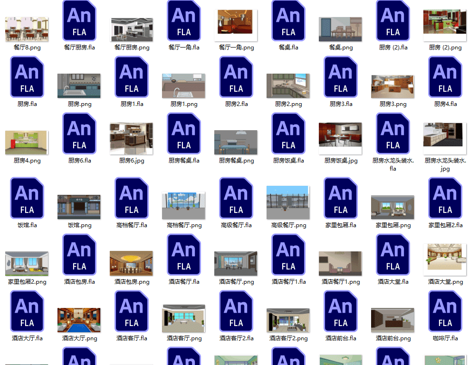Select the 餐厅厨房.fla Animate file icon
The width and height of the screenshot is (469, 365).
(79, 20)
